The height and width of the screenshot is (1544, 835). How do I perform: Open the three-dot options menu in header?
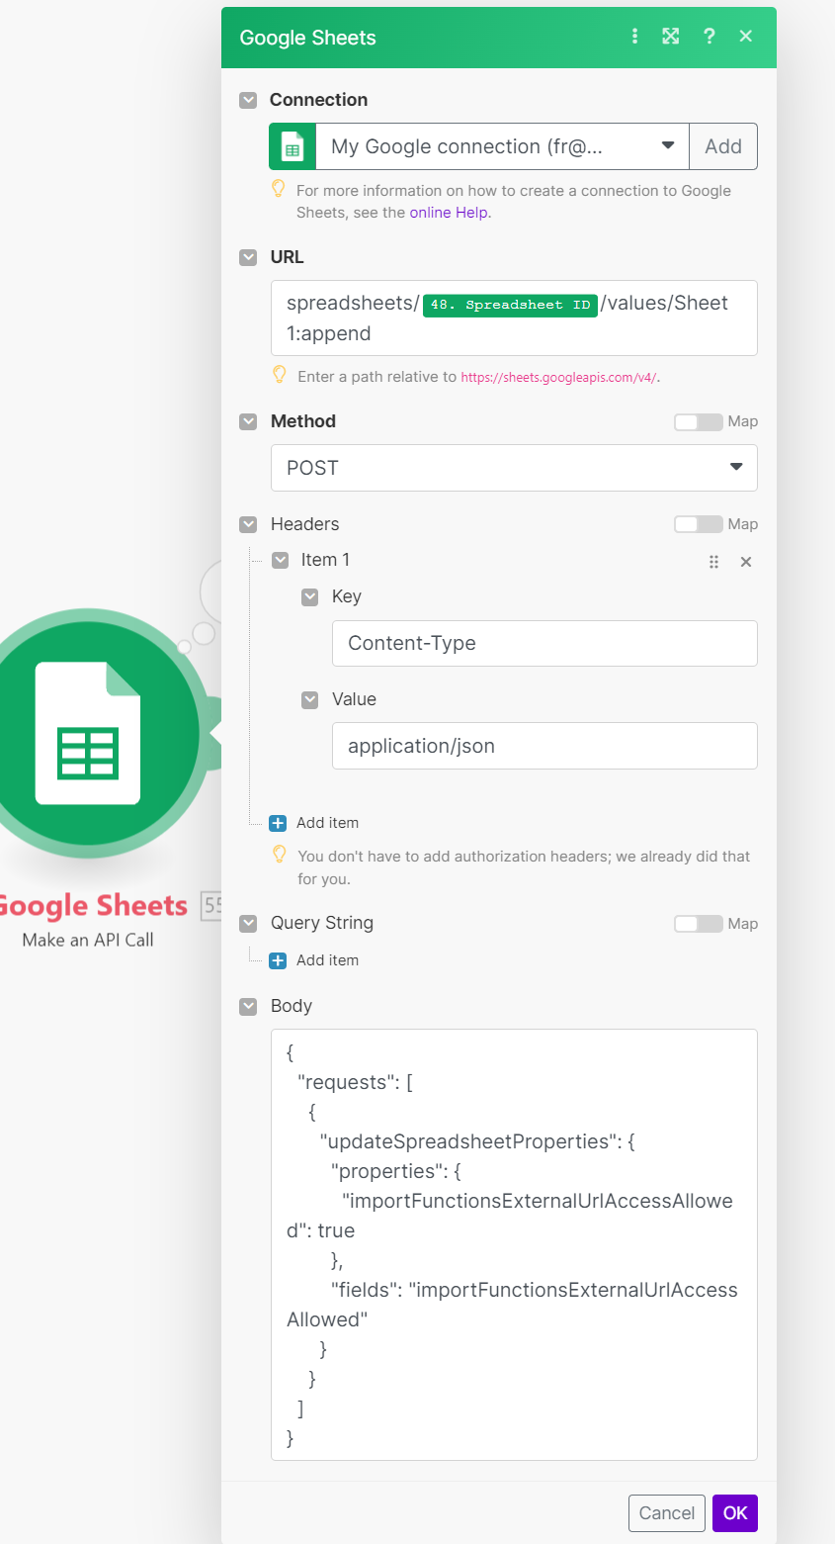pyautogui.click(x=634, y=37)
